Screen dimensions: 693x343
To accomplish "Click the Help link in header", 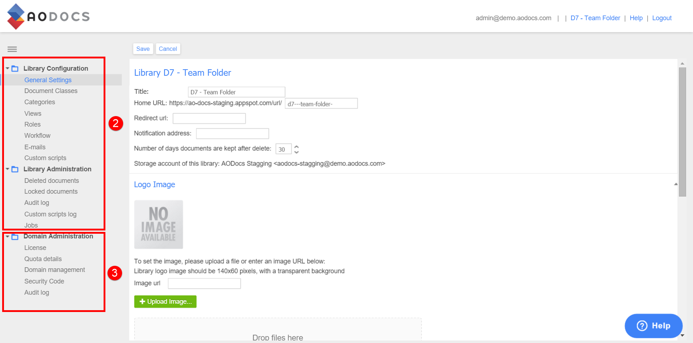I will pyautogui.click(x=636, y=18).
